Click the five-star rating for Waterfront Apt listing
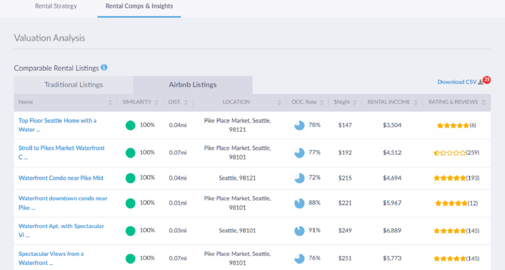Image resolution: width=505 pixels, height=270 pixels. pos(450,231)
